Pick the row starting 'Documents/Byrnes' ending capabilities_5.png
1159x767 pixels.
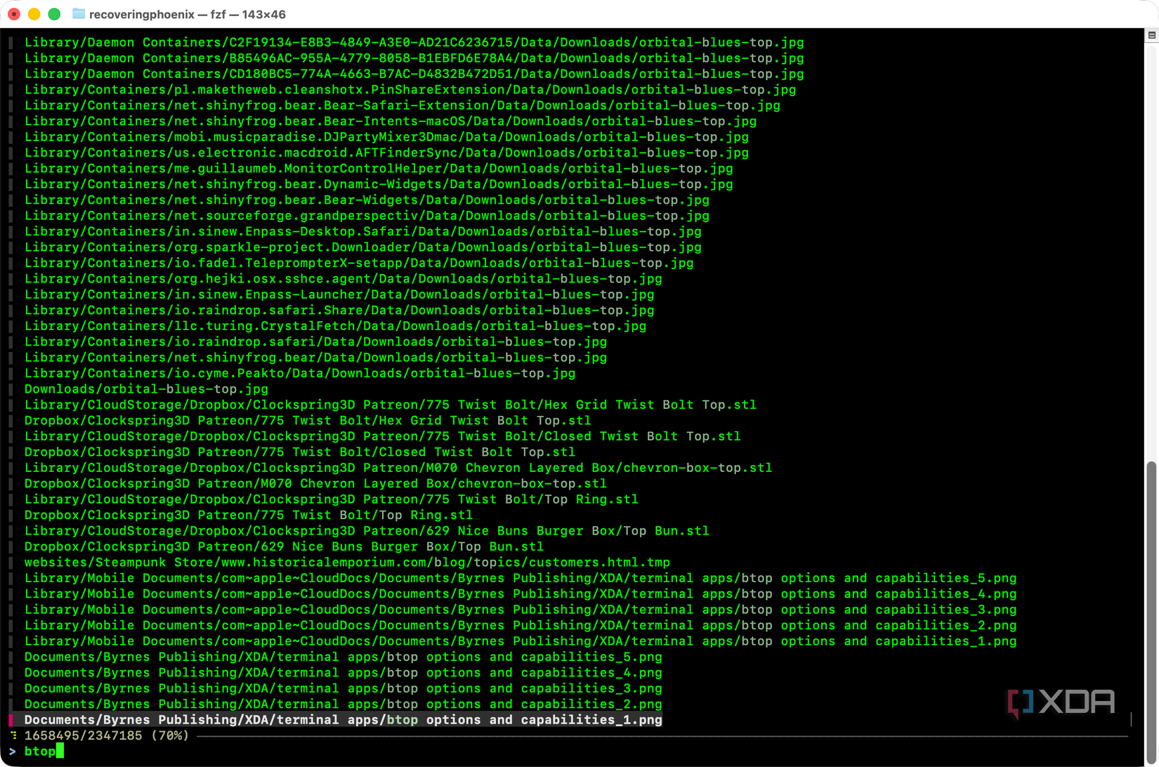tap(343, 657)
